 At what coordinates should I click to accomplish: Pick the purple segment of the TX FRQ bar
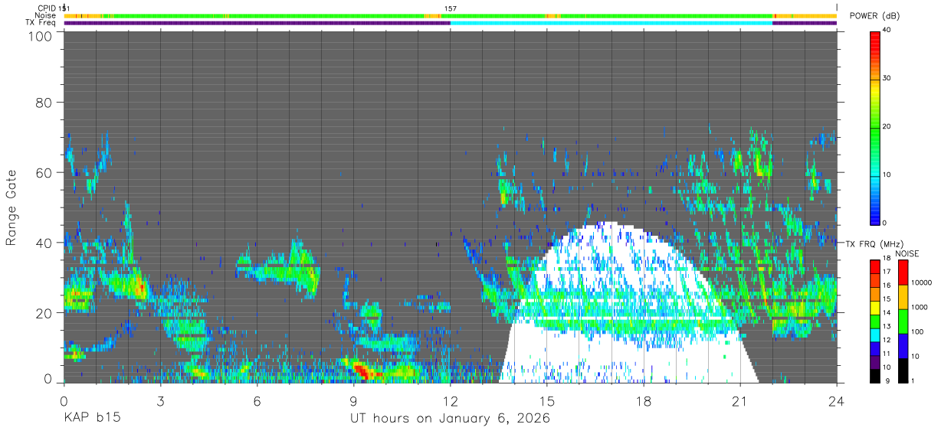point(875,361)
